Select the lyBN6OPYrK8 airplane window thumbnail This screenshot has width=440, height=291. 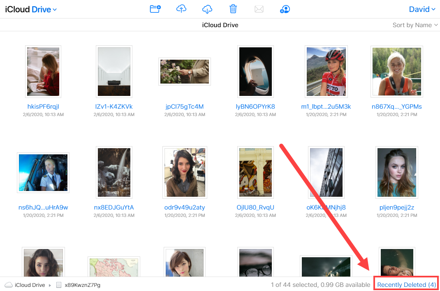tap(255, 72)
